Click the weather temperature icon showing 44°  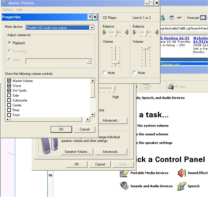[x=172, y=18]
